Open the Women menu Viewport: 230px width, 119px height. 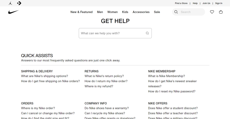[x=112, y=12]
